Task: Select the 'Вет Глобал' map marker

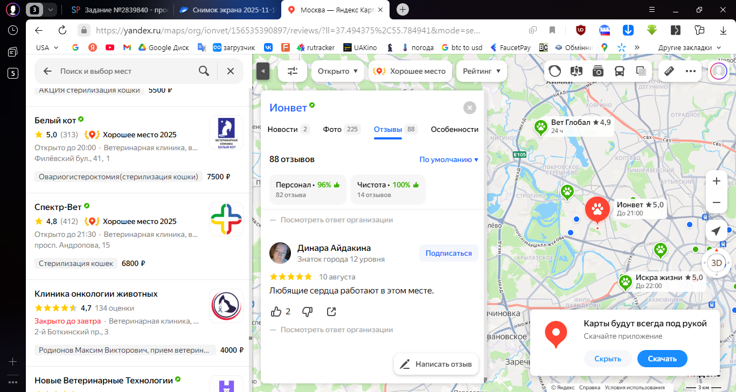Action: [x=540, y=127]
